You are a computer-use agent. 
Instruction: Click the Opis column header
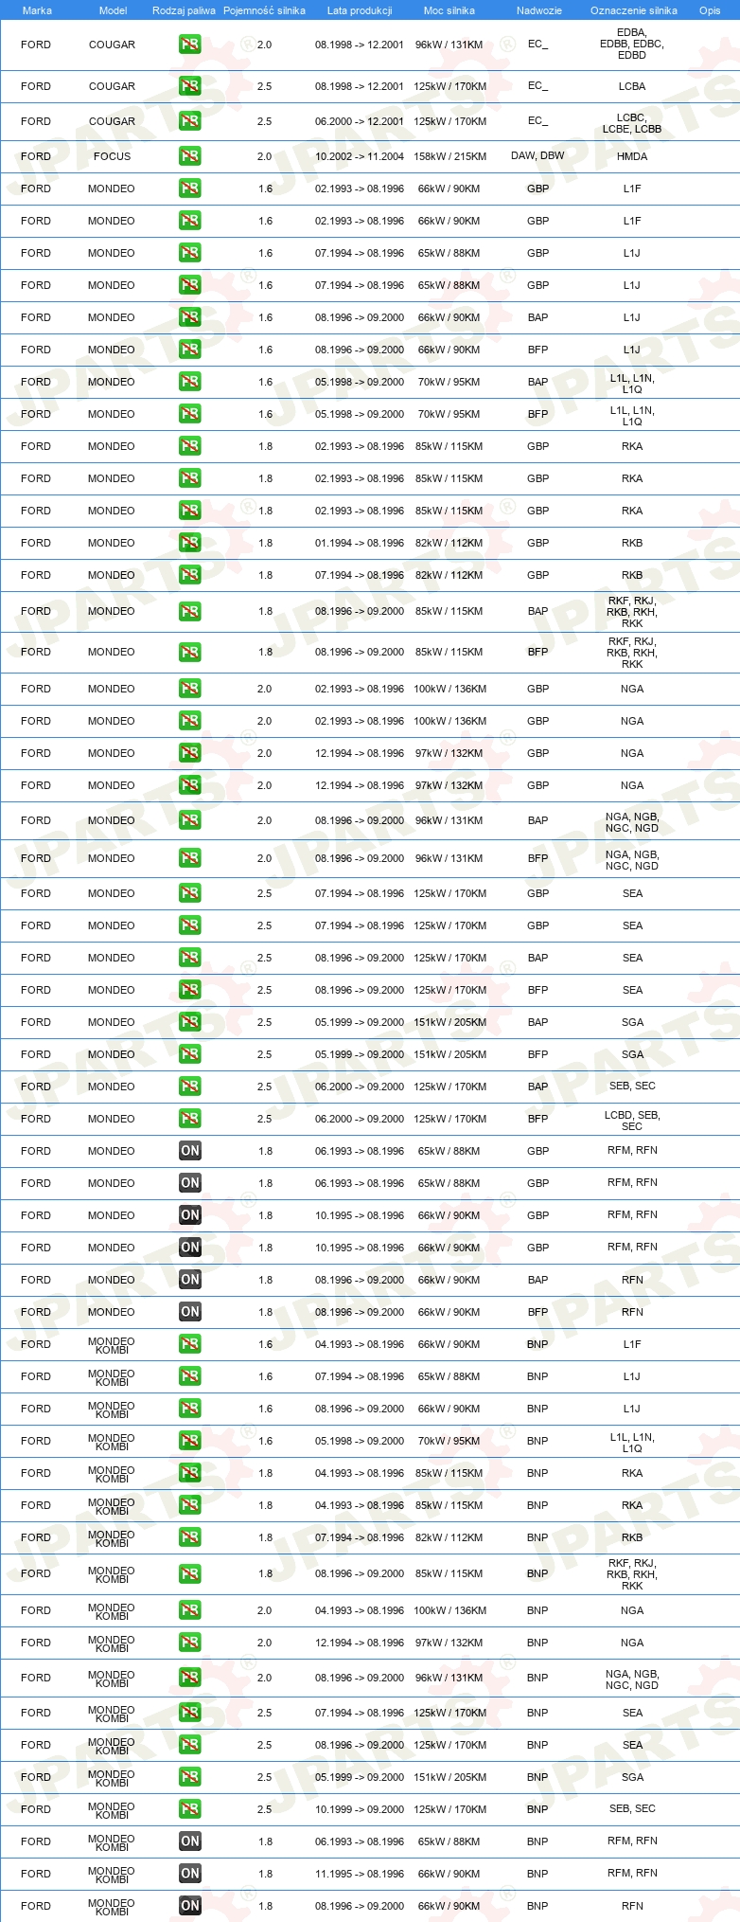point(710,10)
